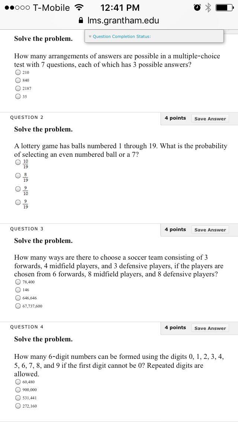Select answer 2187 for question one
Screen dimensions: 238x422
[x=18, y=88]
